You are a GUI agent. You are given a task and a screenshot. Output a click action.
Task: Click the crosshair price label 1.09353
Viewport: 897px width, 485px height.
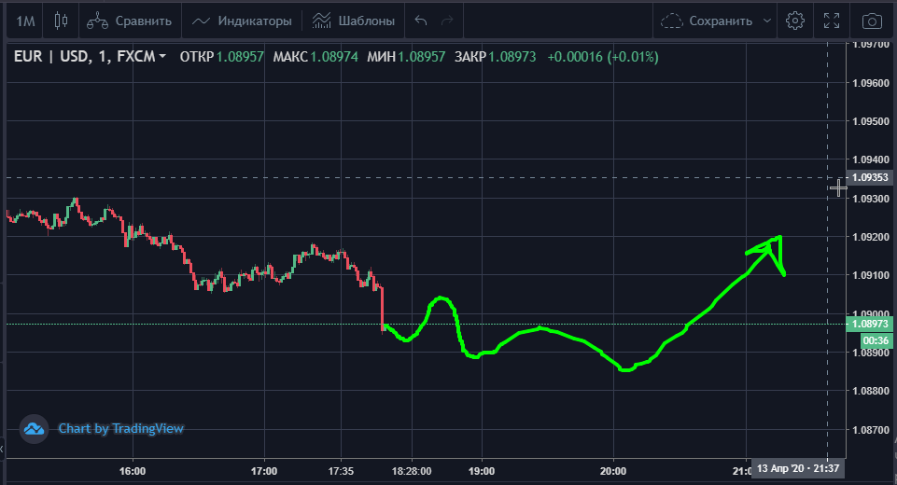click(870, 177)
